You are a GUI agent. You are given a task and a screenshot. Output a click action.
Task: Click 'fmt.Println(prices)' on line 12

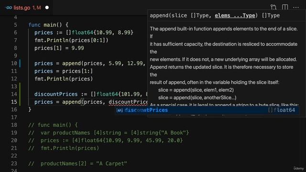click(x=64, y=79)
